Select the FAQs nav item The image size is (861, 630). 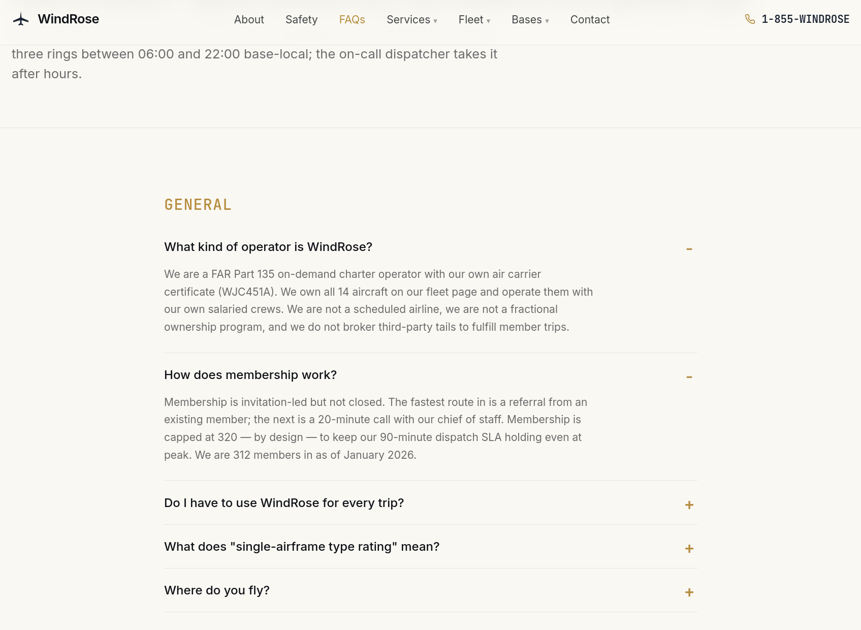[352, 20]
